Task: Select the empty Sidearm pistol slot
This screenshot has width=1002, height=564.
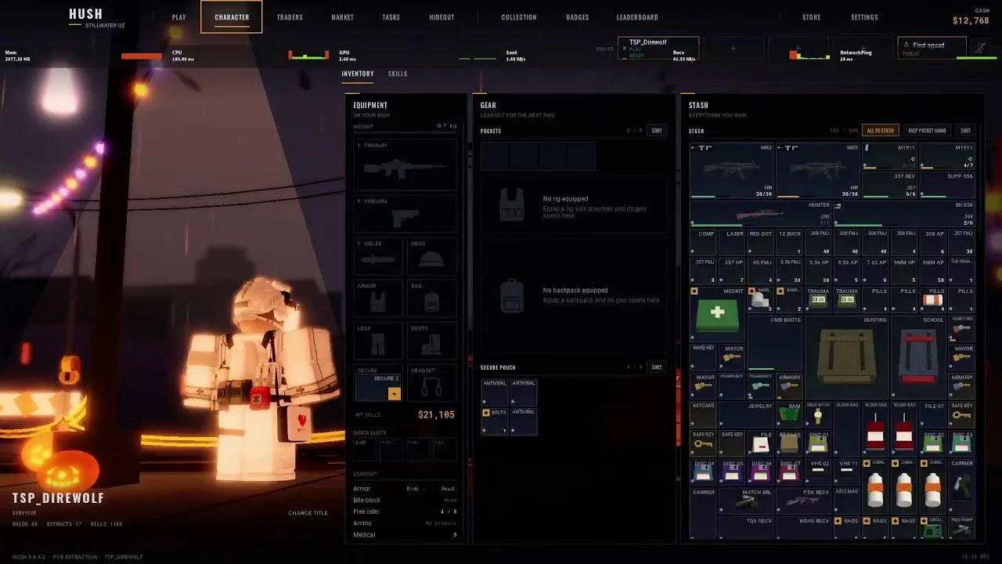Action: point(405,215)
